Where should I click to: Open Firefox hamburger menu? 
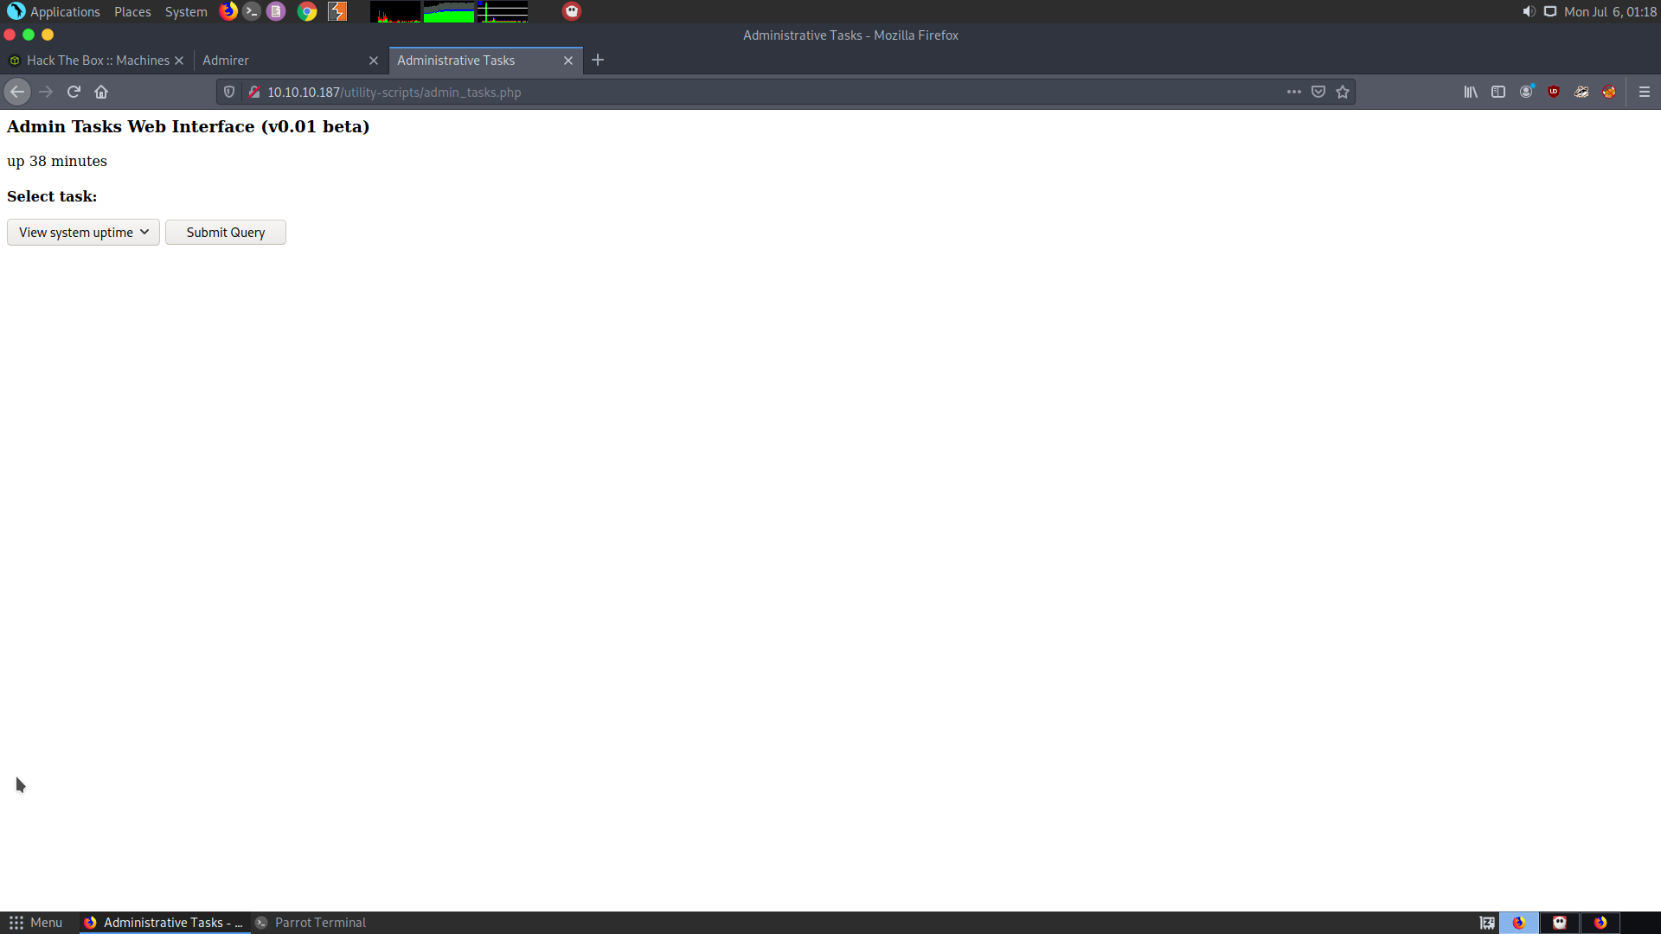[x=1645, y=92]
